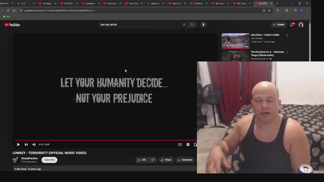This screenshot has width=324, height=182.
Task: Close the Audioslave tab
Action: [98, 3]
